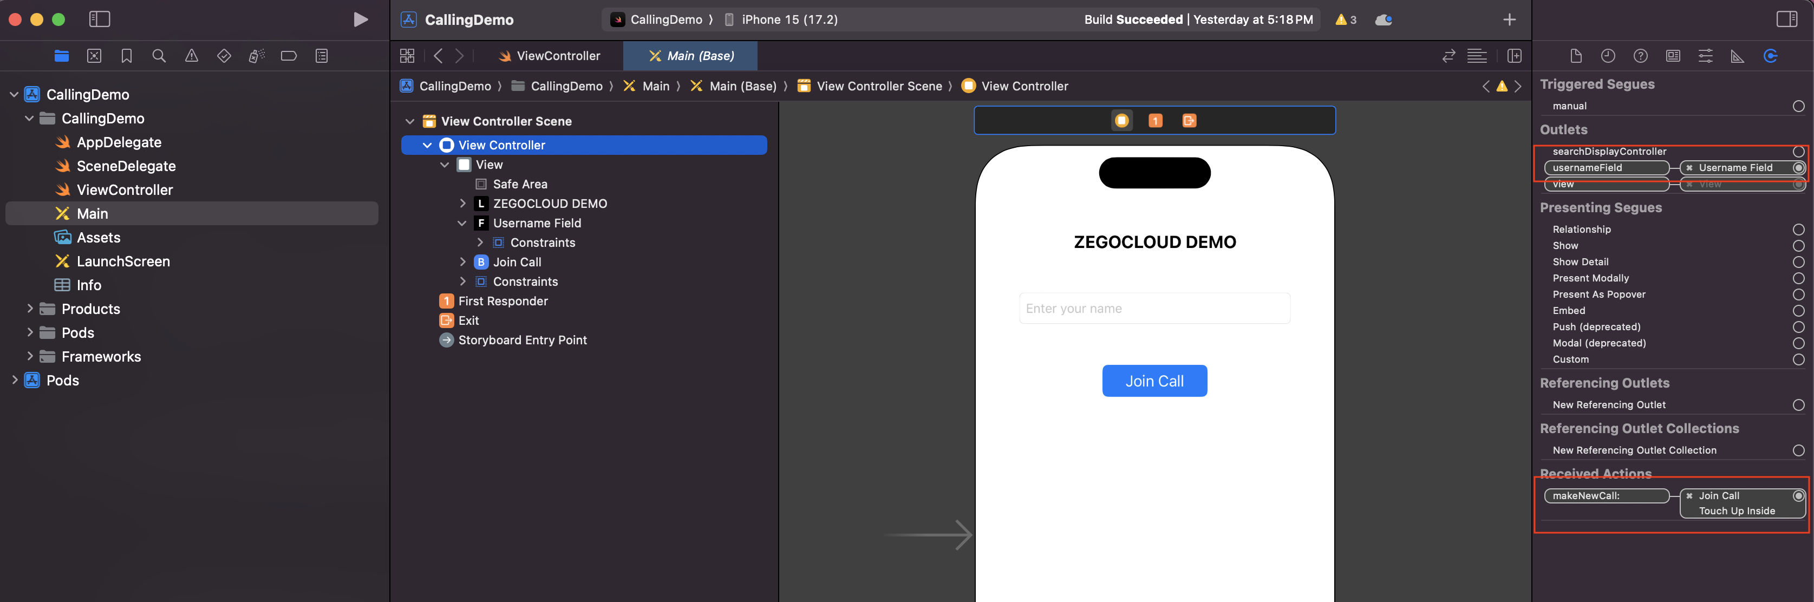Image resolution: width=1814 pixels, height=602 pixels.
Task: Click the Show segue connection circle
Action: [1798, 246]
